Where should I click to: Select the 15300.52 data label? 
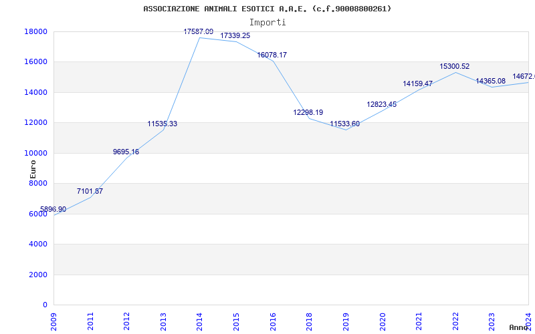tap(455, 66)
